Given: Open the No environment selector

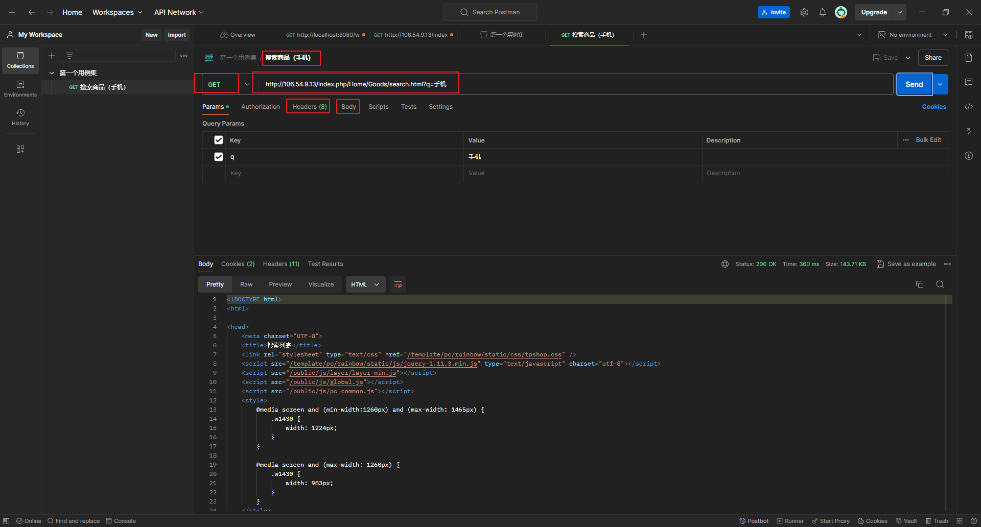Looking at the screenshot, I should pos(913,35).
